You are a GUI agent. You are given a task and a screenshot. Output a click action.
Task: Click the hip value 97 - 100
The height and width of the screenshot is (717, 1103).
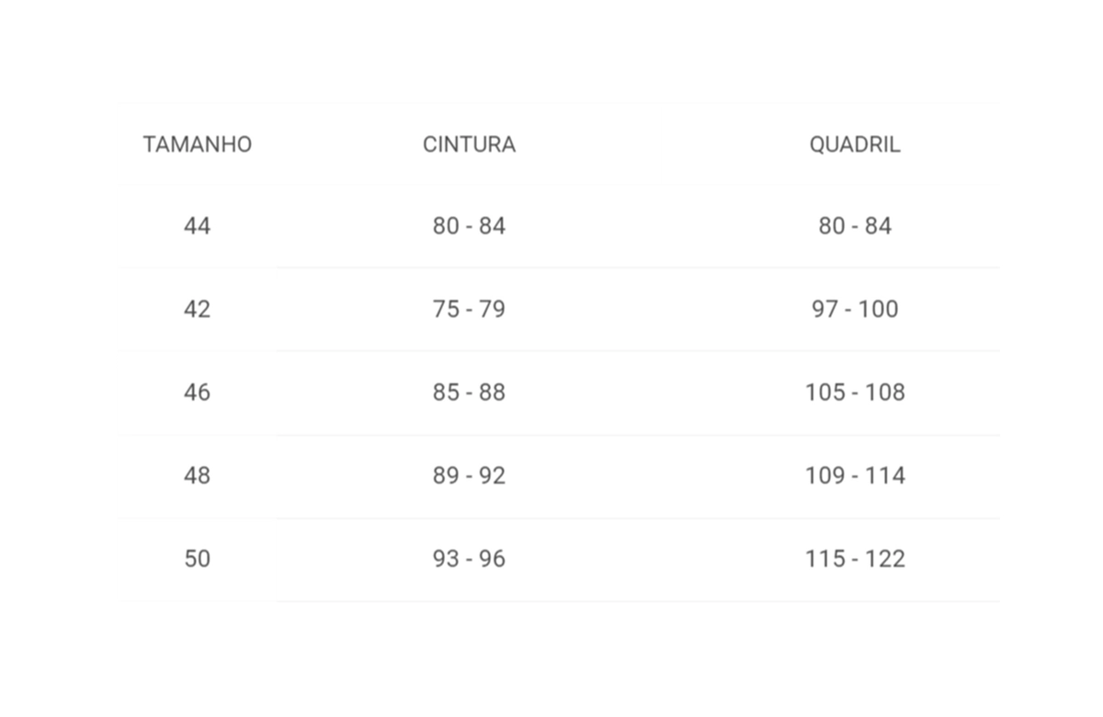(855, 309)
